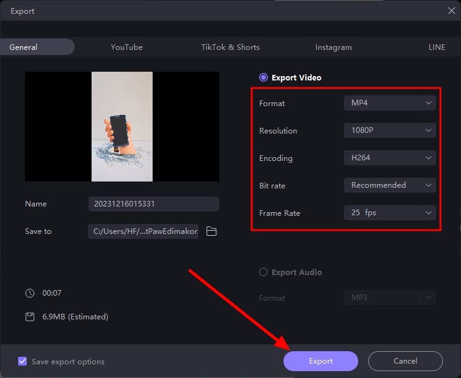
Task: Open the Frame Rate 25 fps dropdown
Action: (x=389, y=213)
